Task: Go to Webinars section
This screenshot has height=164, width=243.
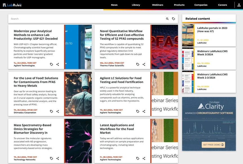Action: pyautogui.click(x=158, y=5)
